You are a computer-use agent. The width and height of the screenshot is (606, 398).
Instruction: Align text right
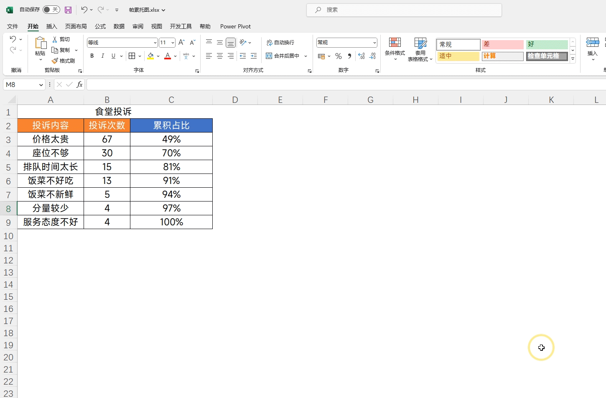click(231, 56)
